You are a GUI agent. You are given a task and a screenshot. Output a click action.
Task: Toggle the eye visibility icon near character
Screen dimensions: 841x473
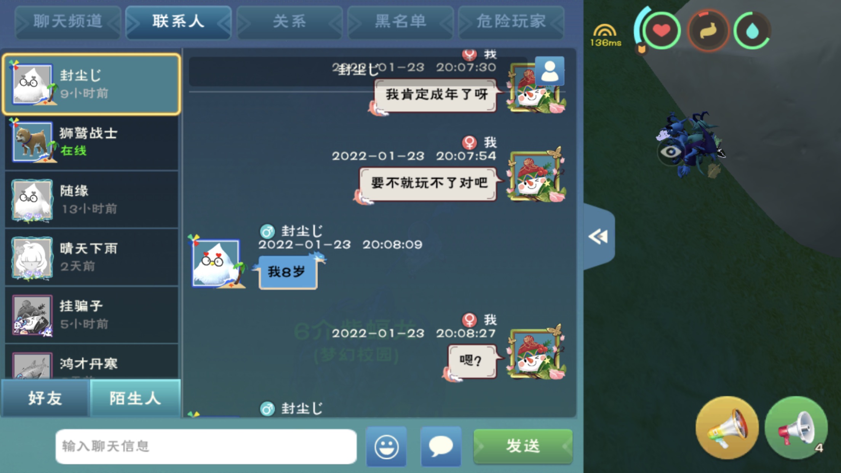click(671, 152)
